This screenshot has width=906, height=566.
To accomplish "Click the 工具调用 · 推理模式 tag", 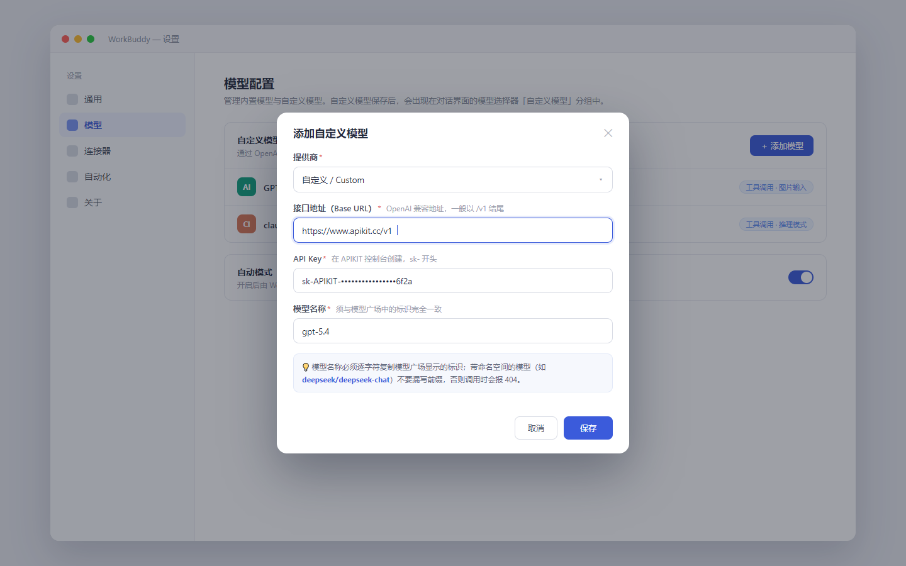I will [776, 225].
